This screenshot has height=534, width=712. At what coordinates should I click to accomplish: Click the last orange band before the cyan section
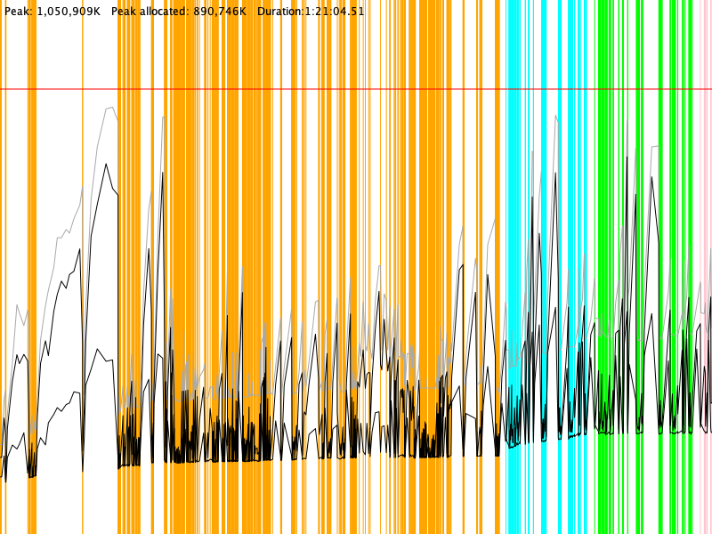(x=498, y=267)
